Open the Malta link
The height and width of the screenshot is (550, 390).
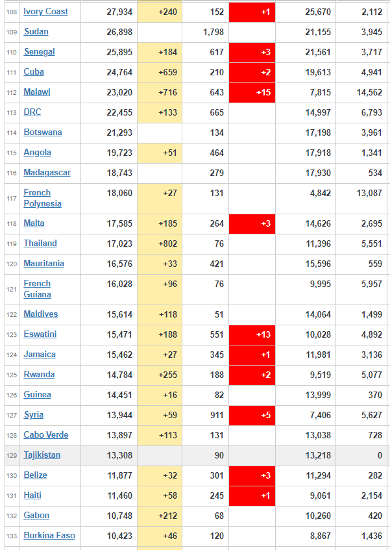[x=34, y=223]
